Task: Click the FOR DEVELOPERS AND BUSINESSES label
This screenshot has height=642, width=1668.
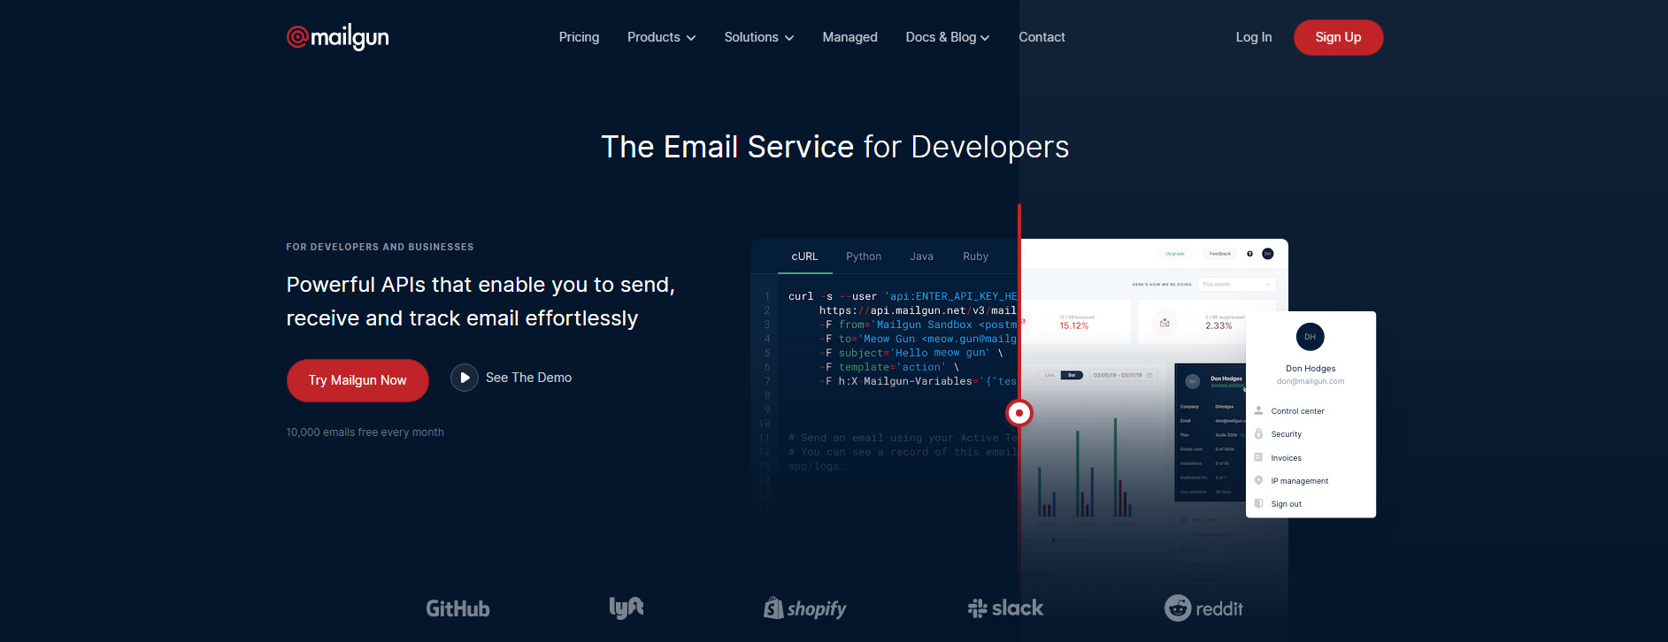Action: 380,247
